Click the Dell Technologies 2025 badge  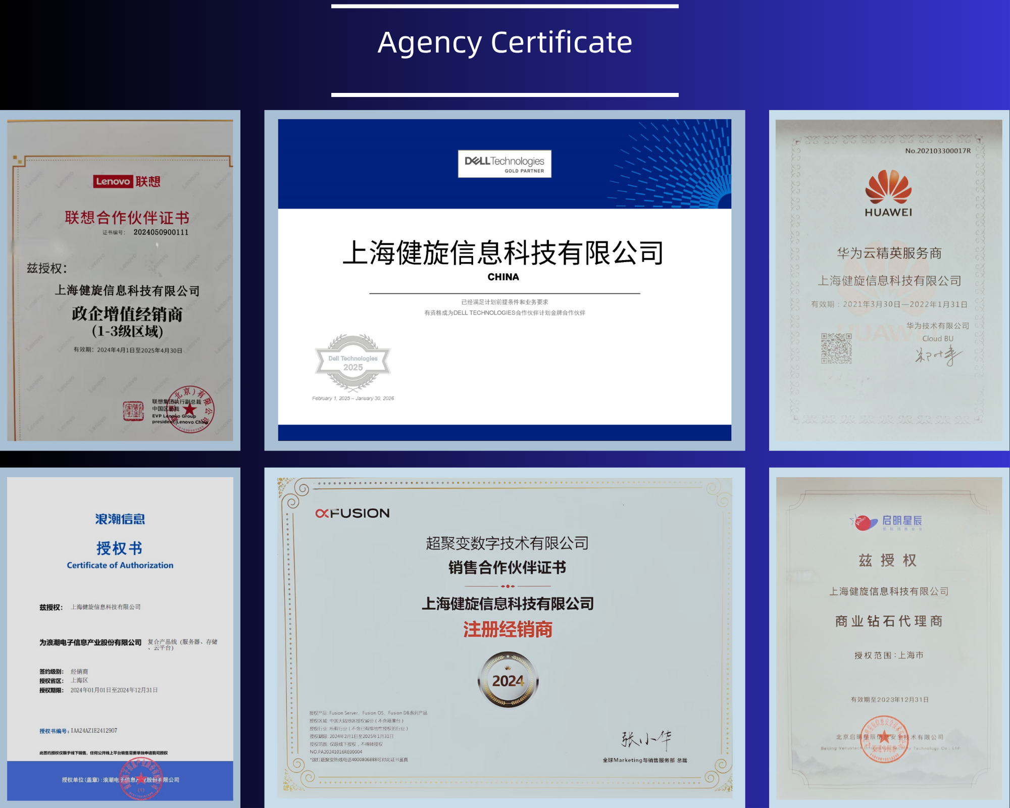pyautogui.click(x=353, y=362)
